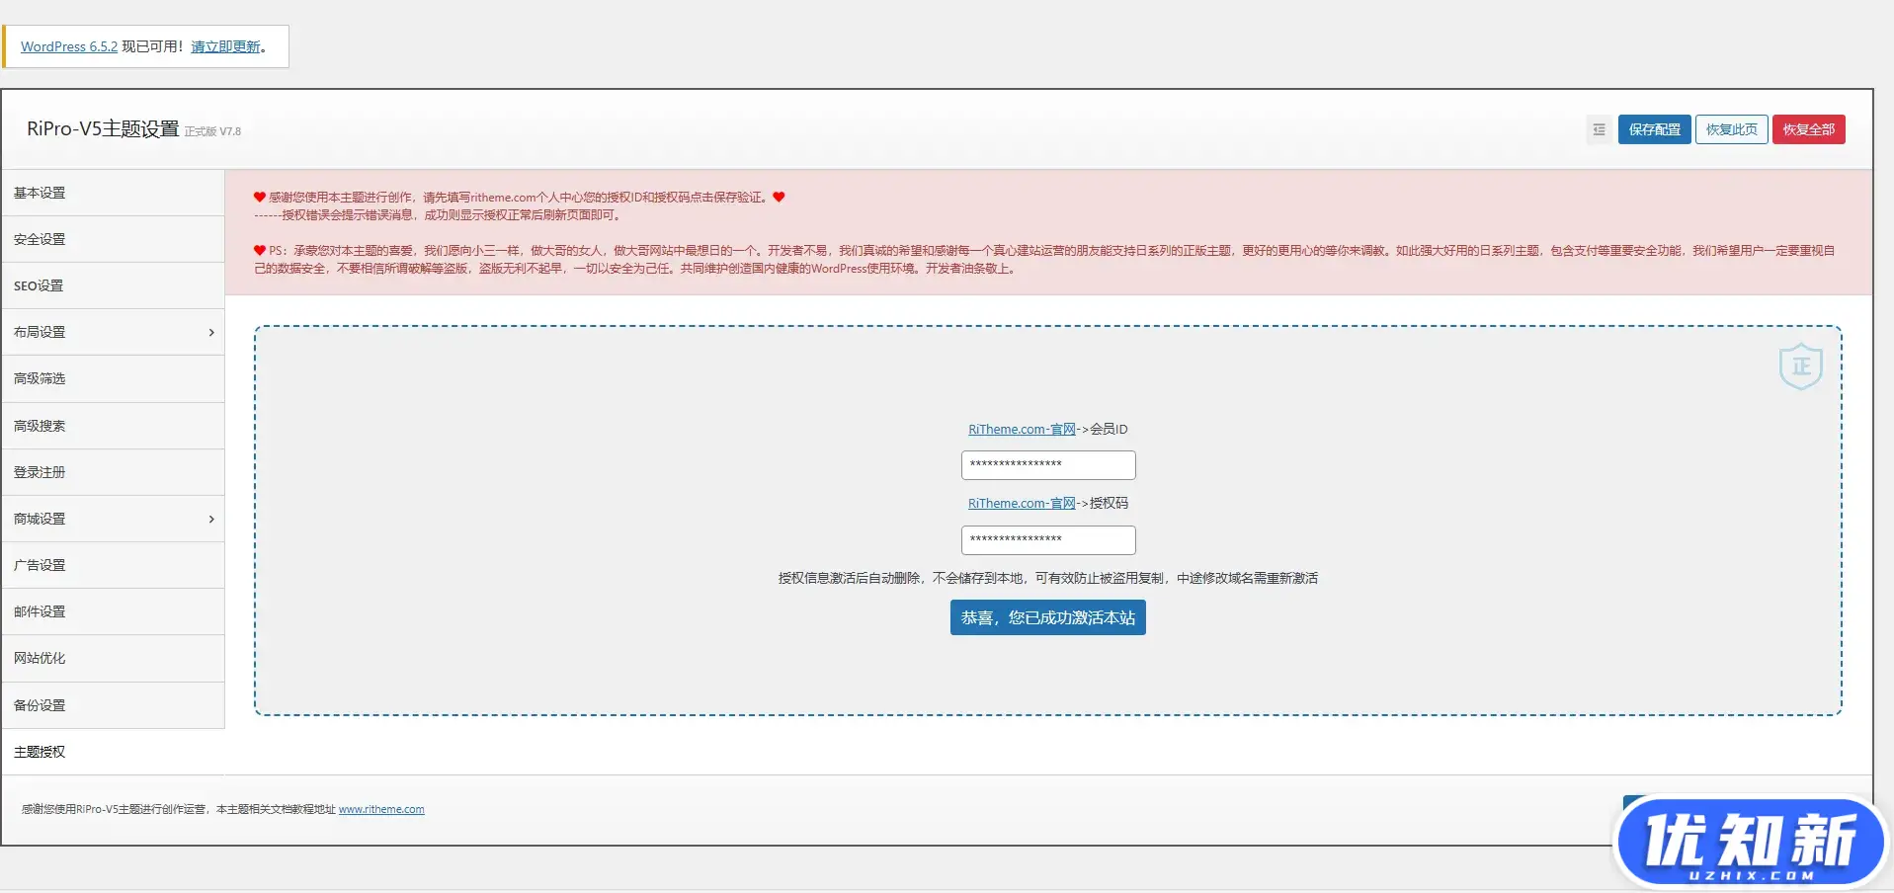1894x893 pixels.
Task: Open RiTheme.com-官网 link above 授权码
Action: (1022, 503)
